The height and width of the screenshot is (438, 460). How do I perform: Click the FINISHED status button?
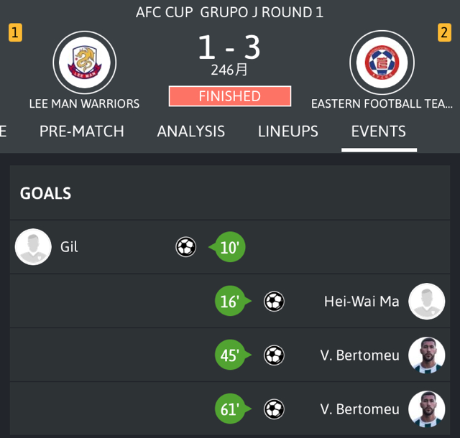pos(230,96)
